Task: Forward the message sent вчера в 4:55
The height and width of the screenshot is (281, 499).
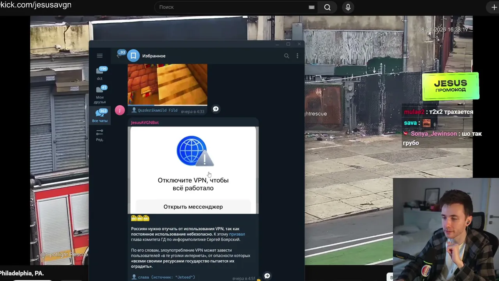Action: coord(267,276)
